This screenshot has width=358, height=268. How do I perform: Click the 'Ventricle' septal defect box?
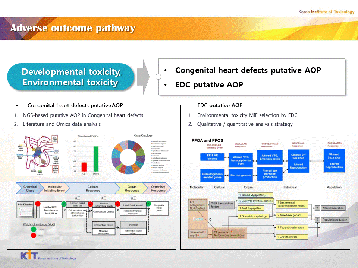click(133, 228)
